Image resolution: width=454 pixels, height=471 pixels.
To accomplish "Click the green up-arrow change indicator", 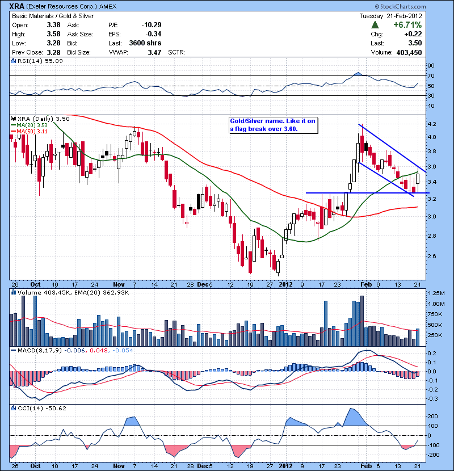I will point(375,25).
